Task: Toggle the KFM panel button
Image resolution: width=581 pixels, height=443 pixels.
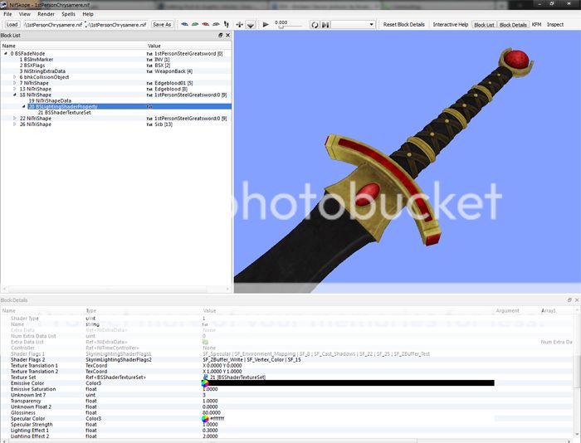Action: coord(536,24)
